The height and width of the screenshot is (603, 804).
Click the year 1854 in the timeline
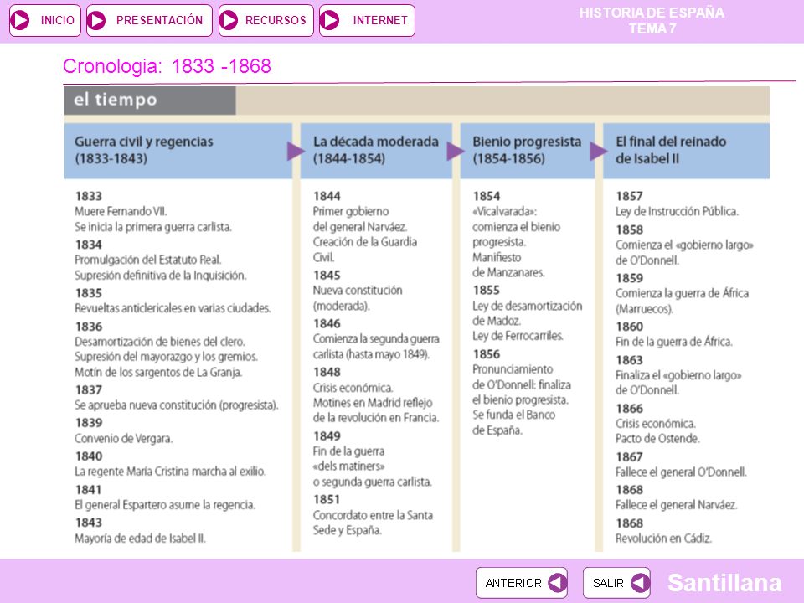pyautogui.click(x=486, y=196)
